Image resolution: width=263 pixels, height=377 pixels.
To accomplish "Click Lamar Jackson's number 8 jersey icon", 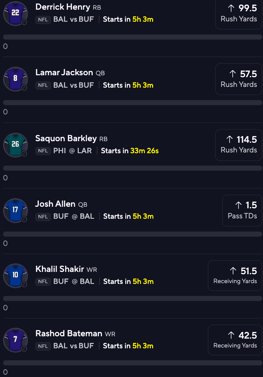I will click(16, 79).
